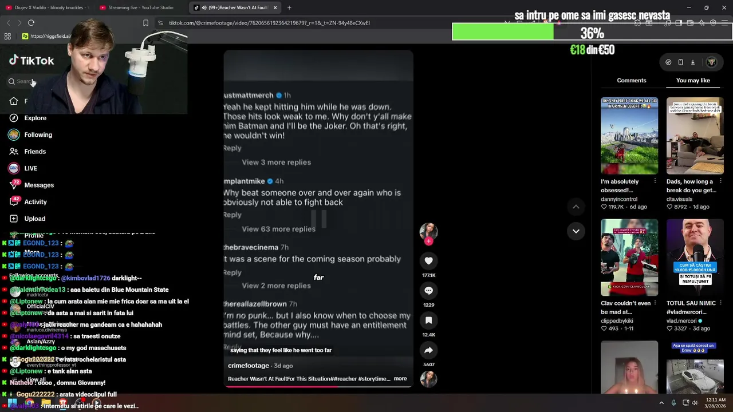Open the 'Clav couldn't even be mad' thumbnail
This screenshot has height=412, width=733.
coord(629,257)
